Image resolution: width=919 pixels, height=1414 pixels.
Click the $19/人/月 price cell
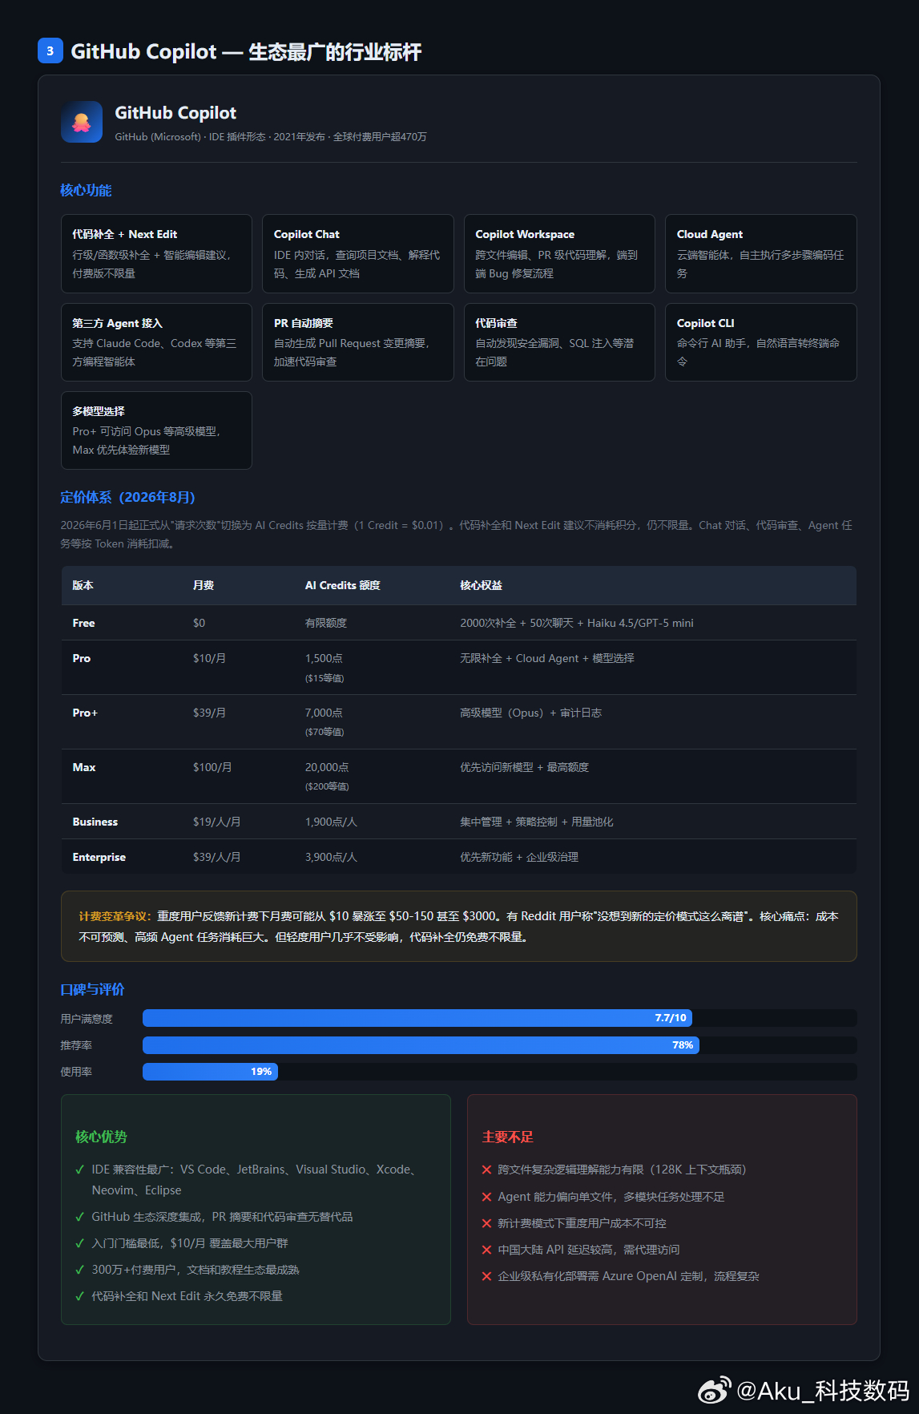(x=216, y=822)
